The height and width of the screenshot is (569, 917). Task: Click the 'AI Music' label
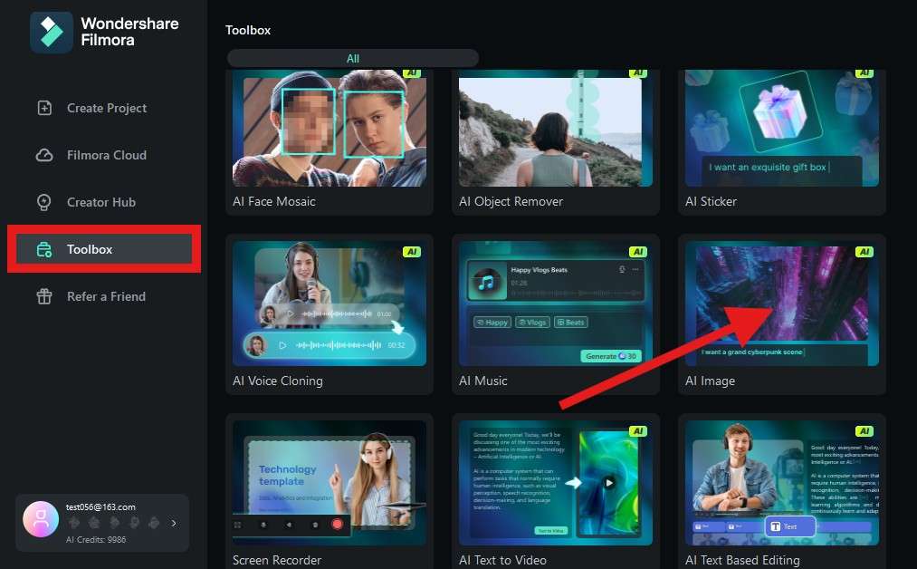point(483,381)
